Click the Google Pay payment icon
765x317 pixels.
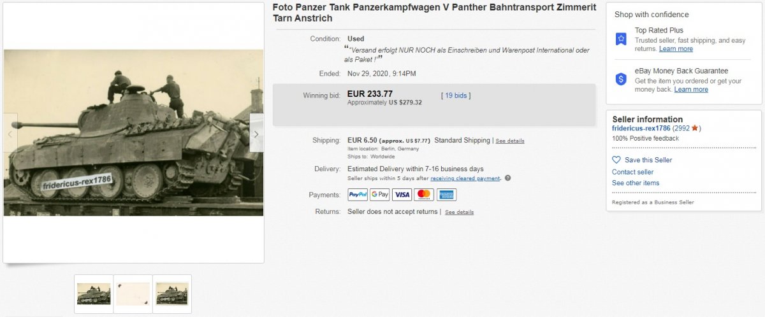pyautogui.click(x=380, y=195)
